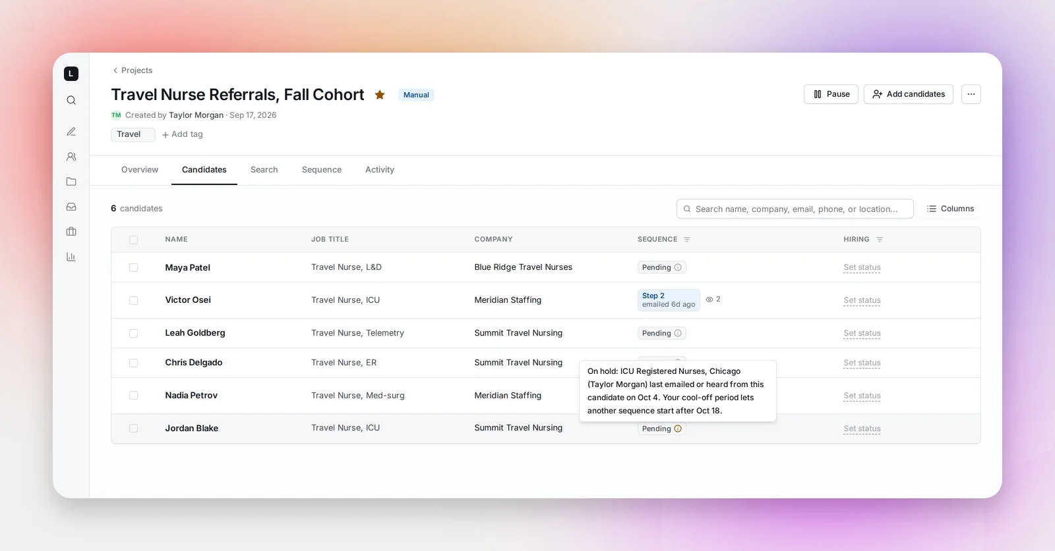Check the box for Maya Patel

(134, 267)
